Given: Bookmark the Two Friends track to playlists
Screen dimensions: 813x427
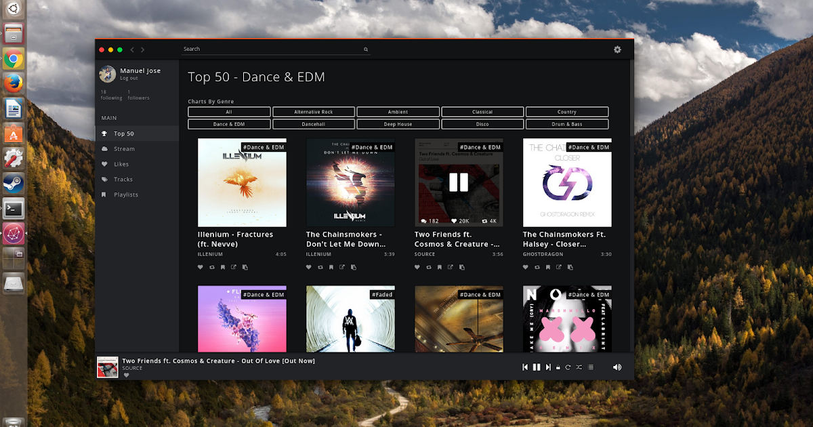Looking at the screenshot, I should pos(439,267).
